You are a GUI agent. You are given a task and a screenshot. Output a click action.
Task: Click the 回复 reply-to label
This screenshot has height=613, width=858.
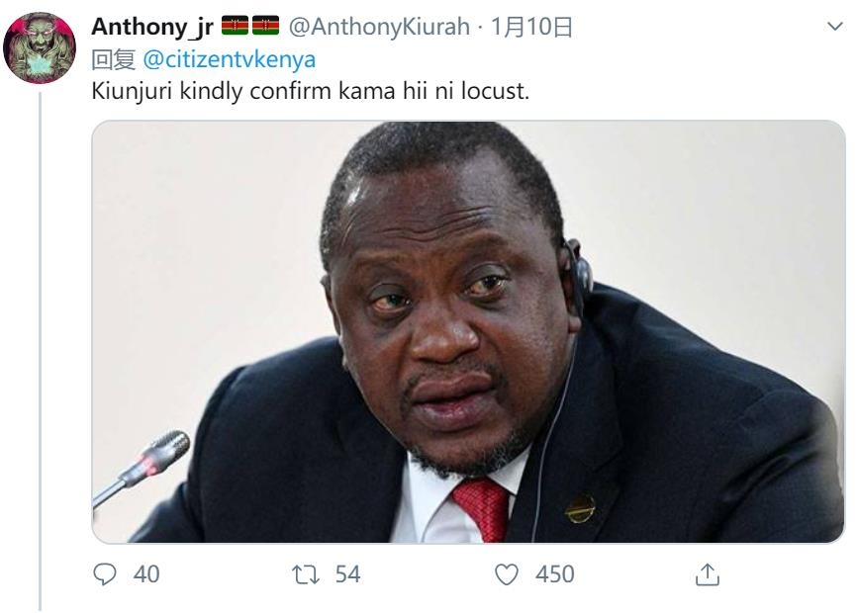(x=113, y=59)
